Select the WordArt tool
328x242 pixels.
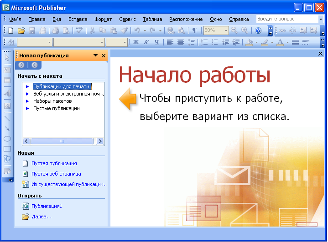(x=7, y=93)
